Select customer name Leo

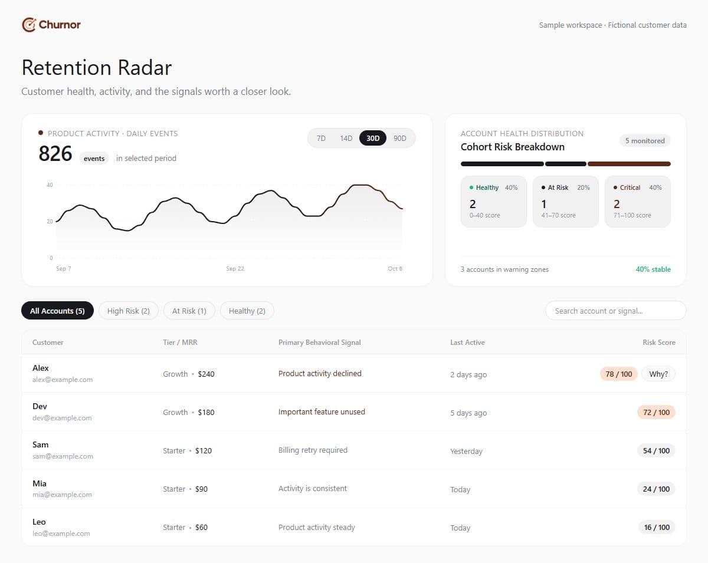(x=39, y=522)
